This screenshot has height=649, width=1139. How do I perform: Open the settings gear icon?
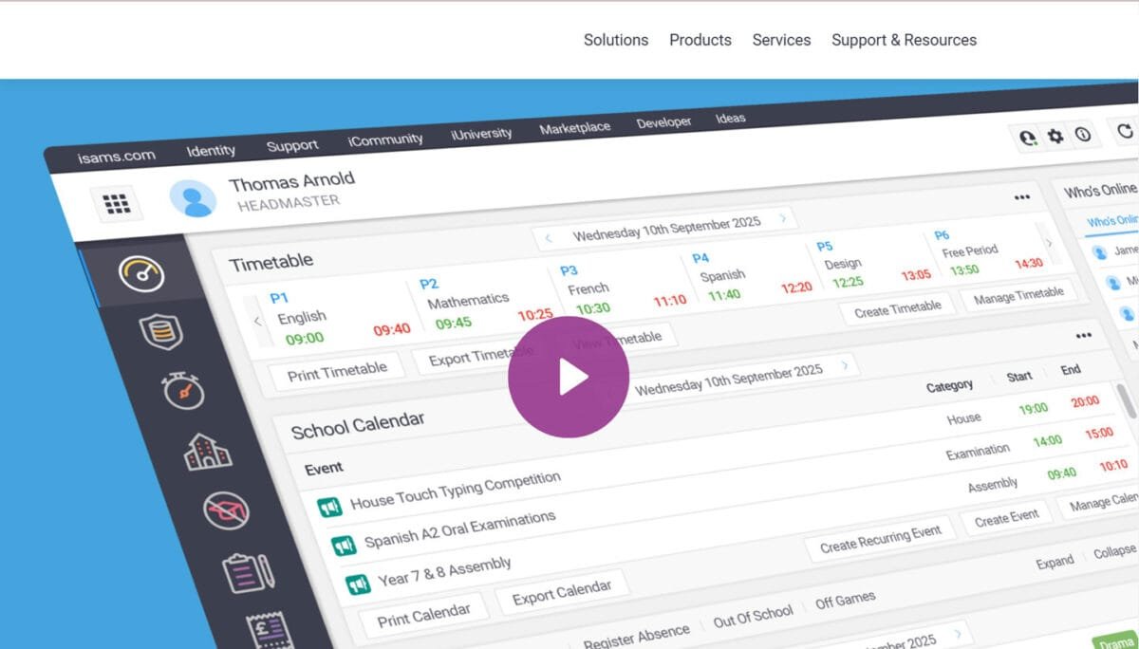tap(1055, 137)
